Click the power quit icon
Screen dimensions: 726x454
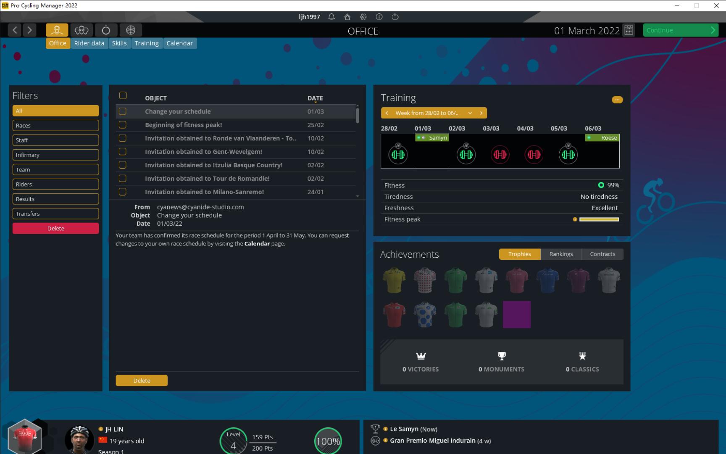tap(395, 17)
